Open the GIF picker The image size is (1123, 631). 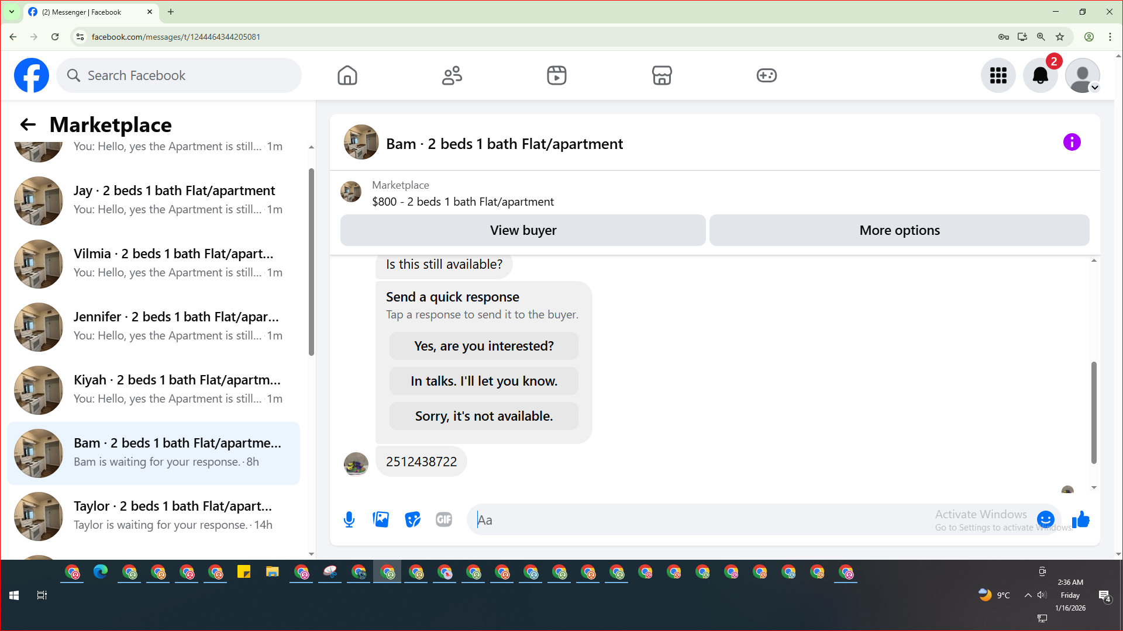pos(444,519)
